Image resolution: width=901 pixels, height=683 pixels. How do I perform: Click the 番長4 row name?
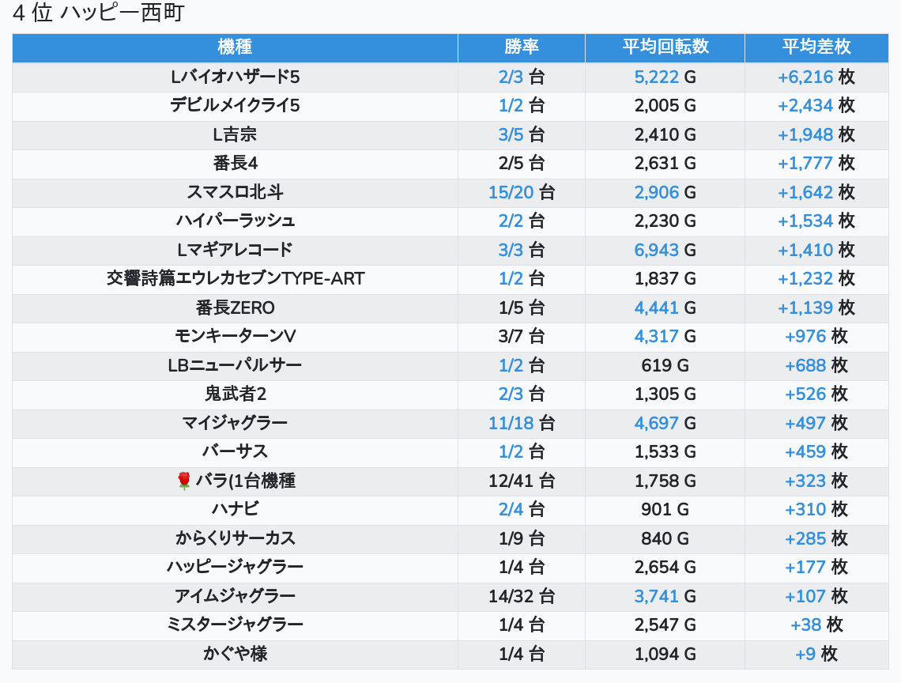coord(235,164)
